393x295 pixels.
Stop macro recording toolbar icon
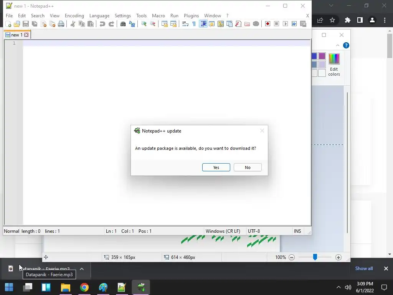pos(276,24)
